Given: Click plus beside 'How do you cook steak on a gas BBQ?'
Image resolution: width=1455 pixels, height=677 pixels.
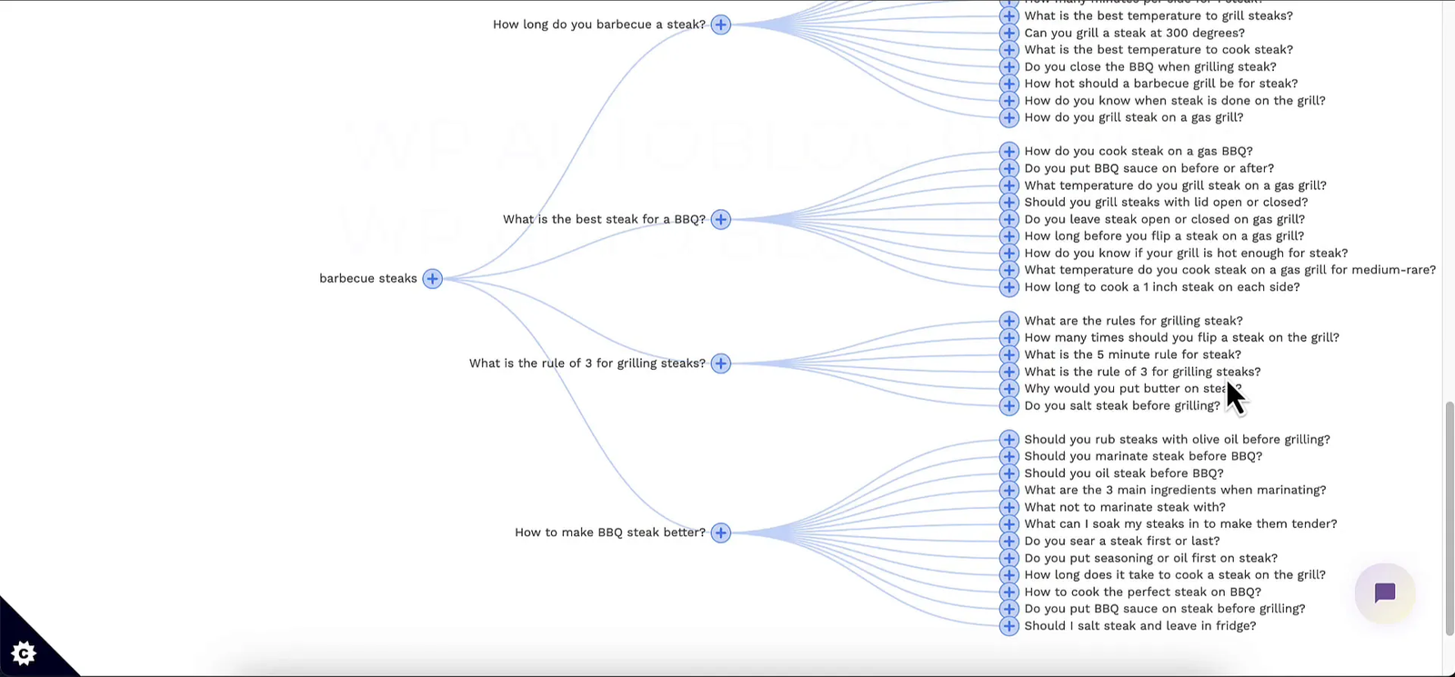Looking at the screenshot, I should pos(1008,152).
